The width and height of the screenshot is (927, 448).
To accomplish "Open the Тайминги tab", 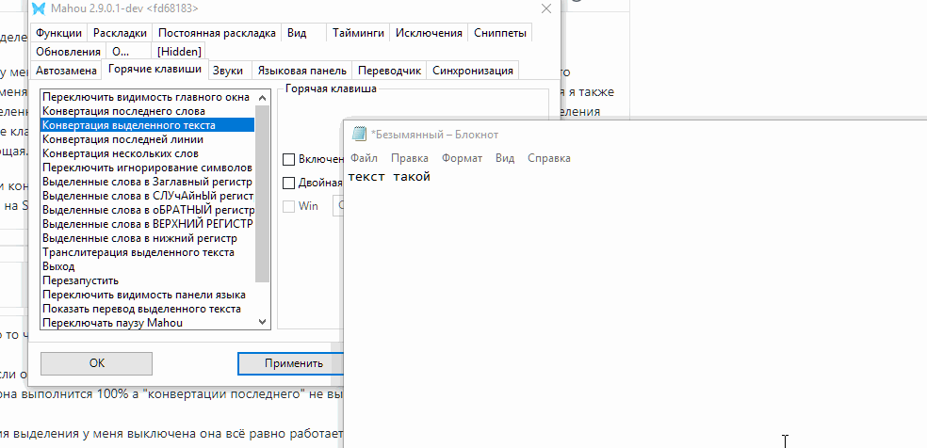I will (358, 33).
